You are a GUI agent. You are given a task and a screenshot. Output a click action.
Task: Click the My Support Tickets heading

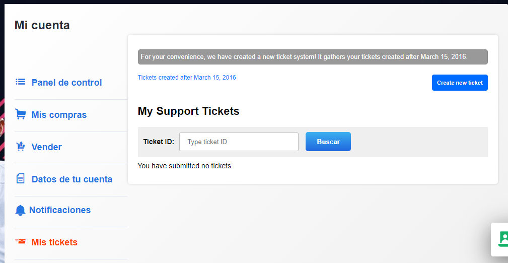click(189, 111)
